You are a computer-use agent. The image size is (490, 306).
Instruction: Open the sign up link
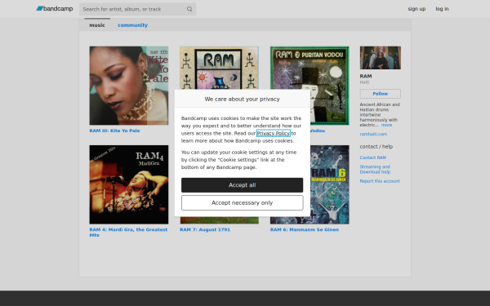tap(416, 9)
